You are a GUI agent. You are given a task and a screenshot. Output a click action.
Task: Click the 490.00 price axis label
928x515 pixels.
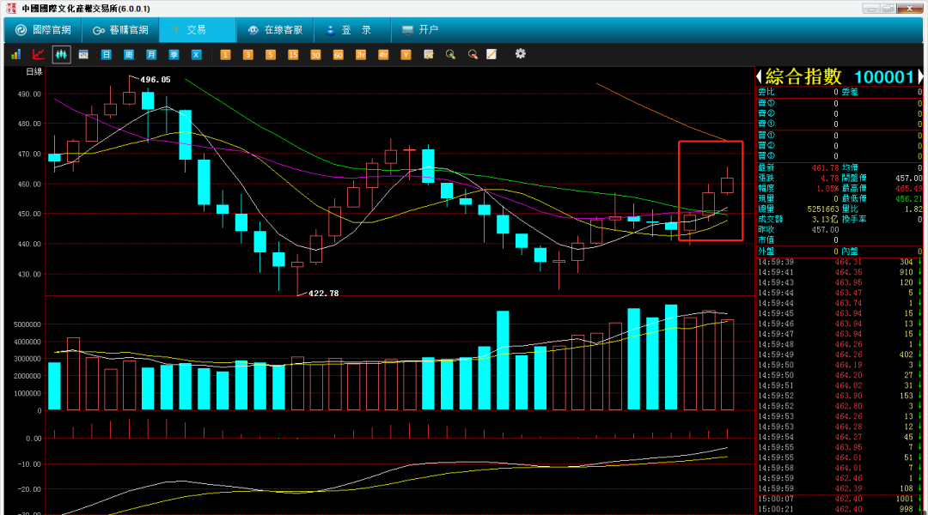(x=29, y=94)
